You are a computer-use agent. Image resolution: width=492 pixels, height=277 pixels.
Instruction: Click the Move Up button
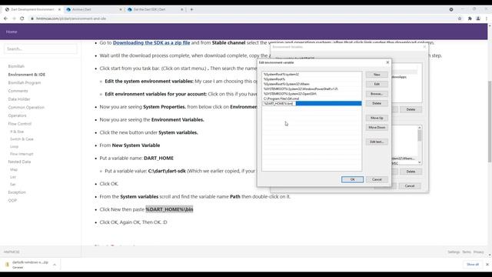[377, 118]
